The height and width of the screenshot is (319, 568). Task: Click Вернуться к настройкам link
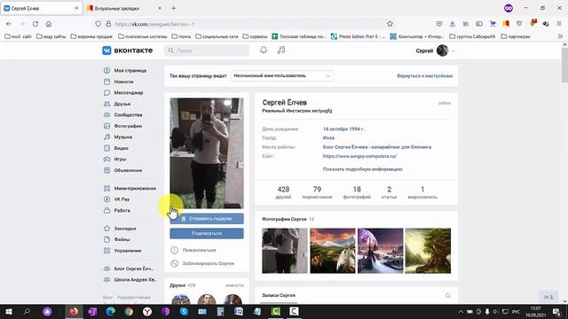tap(424, 76)
